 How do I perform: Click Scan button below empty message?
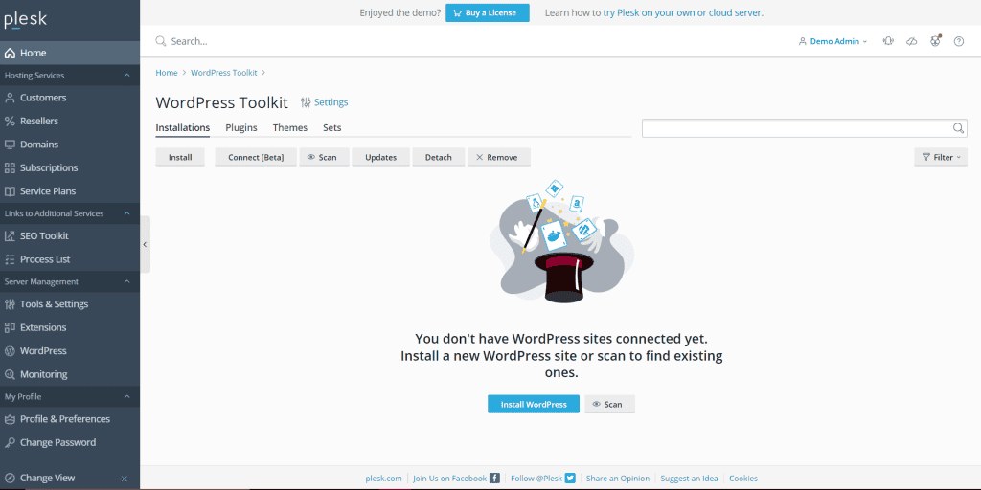609,405
